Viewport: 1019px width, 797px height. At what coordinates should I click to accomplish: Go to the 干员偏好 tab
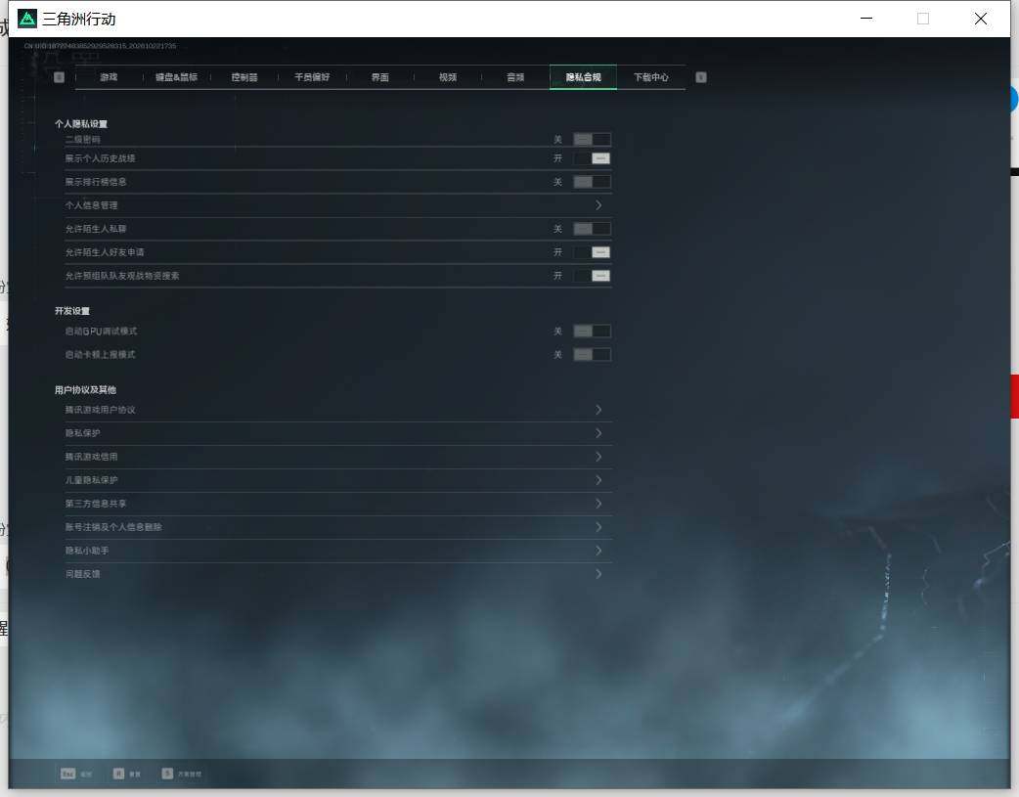coord(312,77)
